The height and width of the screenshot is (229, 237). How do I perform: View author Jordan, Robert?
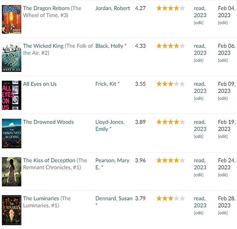pos(113,8)
